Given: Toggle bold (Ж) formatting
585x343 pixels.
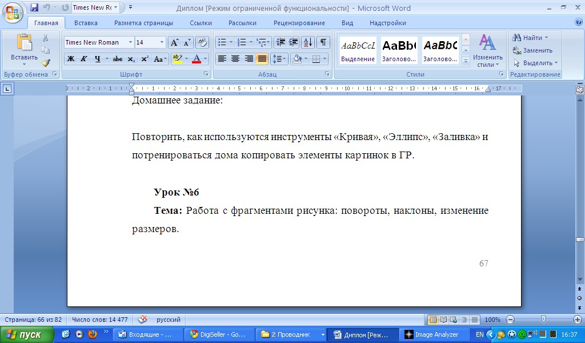Looking at the screenshot, I should click(x=70, y=59).
